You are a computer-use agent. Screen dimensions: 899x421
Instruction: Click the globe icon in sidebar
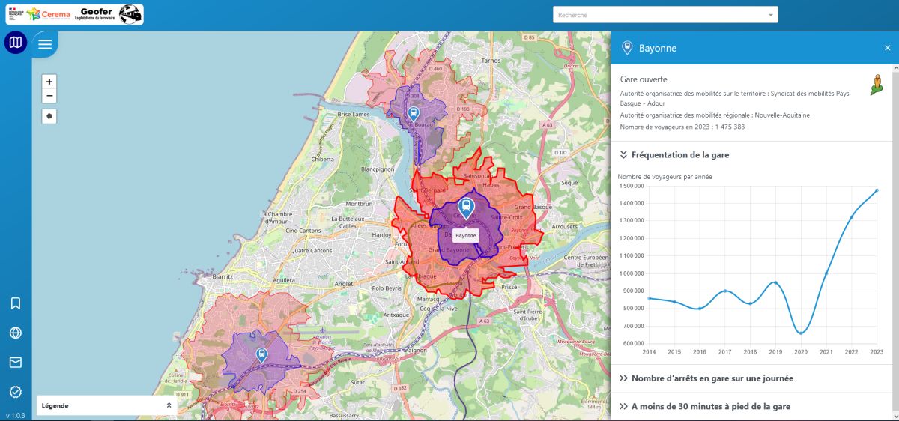click(16, 333)
